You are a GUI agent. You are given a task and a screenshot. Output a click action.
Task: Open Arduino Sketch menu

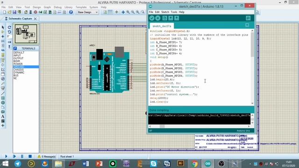[x=165, y=12]
